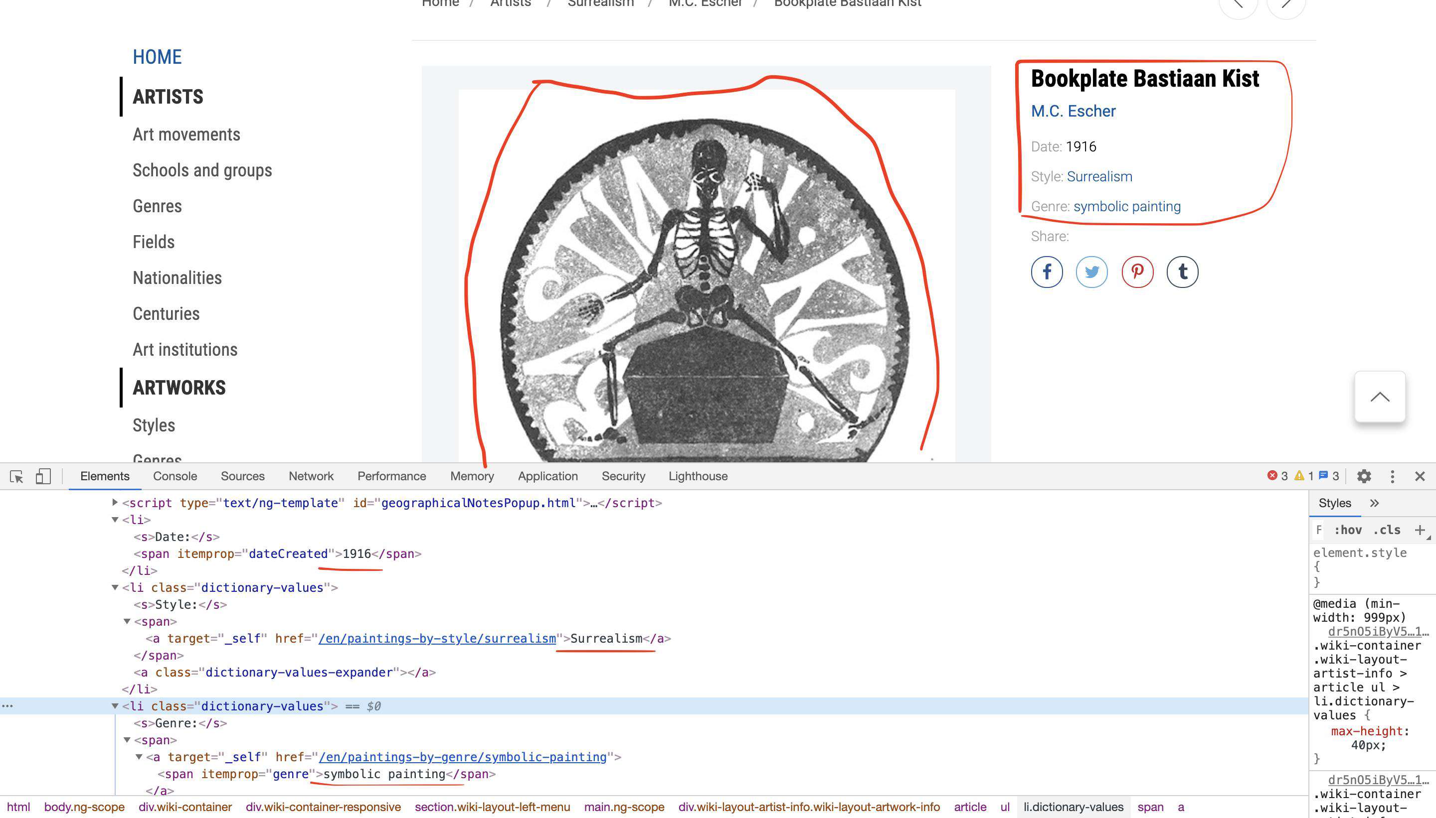Share artwork on Twitter icon
Viewport: 1436px width, 818px height.
tap(1091, 273)
